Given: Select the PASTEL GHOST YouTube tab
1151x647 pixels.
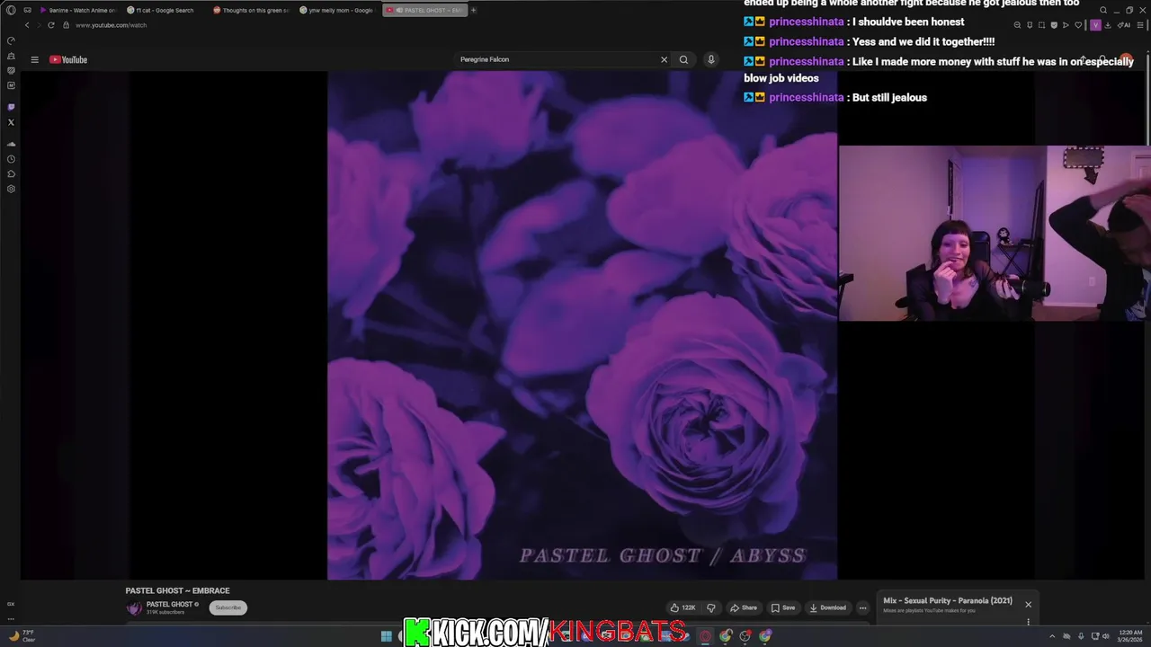Looking at the screenshot, I should pyautogui.click(x=424, y=10).
